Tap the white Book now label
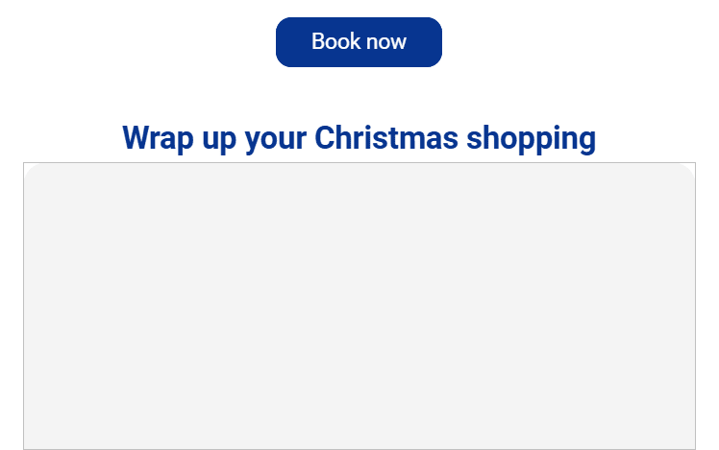Image resolution: width=719 pixels, height=450 pixels. pos(359,42)
